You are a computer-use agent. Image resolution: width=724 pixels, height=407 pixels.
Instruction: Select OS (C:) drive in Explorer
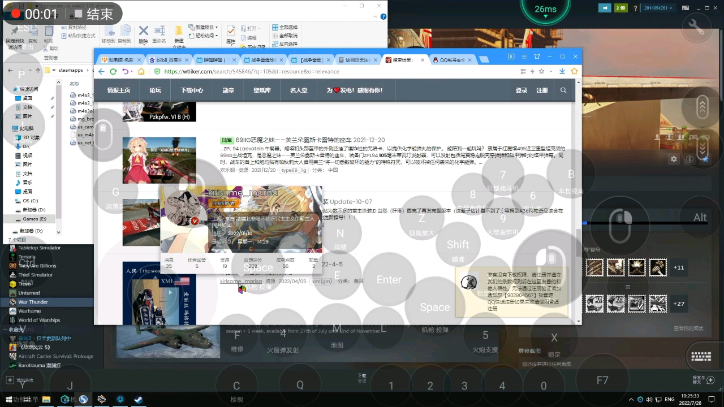(29, 201)
